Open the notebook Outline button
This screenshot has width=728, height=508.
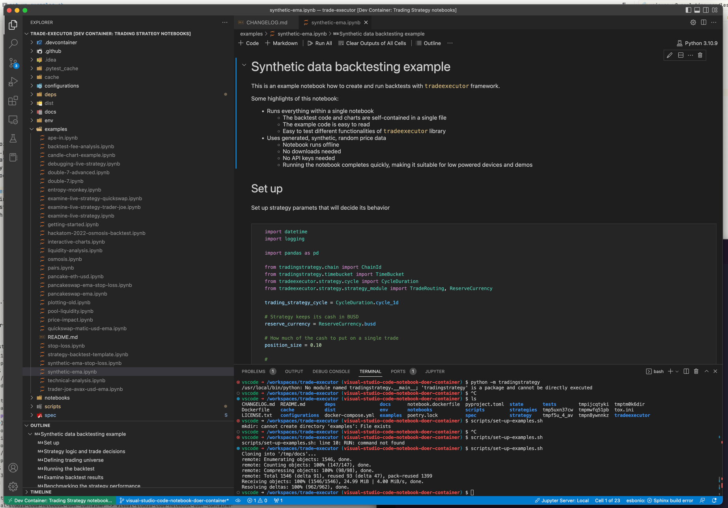428,43
